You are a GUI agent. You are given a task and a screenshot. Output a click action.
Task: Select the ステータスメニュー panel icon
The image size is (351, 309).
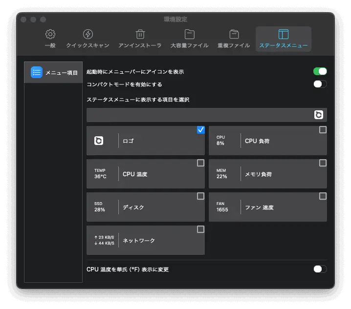point(284,34)
